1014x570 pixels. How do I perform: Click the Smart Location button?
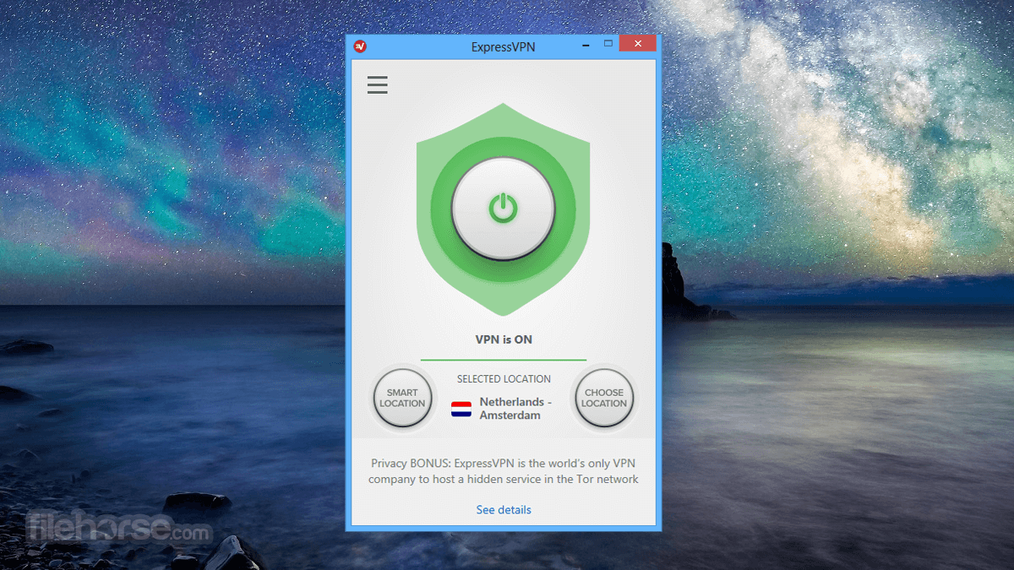[x=402, y=398]
